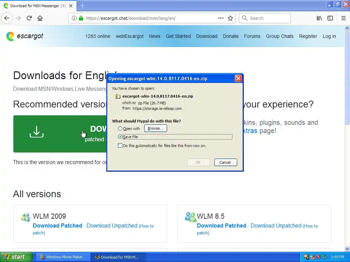The width and height of the screenshot is (350, 262).
Task: Open the Windows start button
Action: click(16, 257)
